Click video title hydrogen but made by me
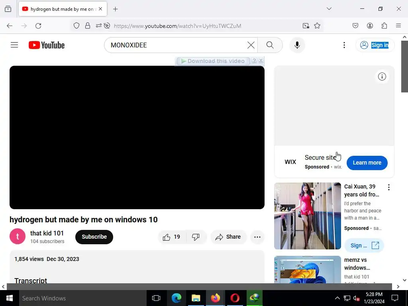Screen dimensions: 408x306 pos(84,220)
